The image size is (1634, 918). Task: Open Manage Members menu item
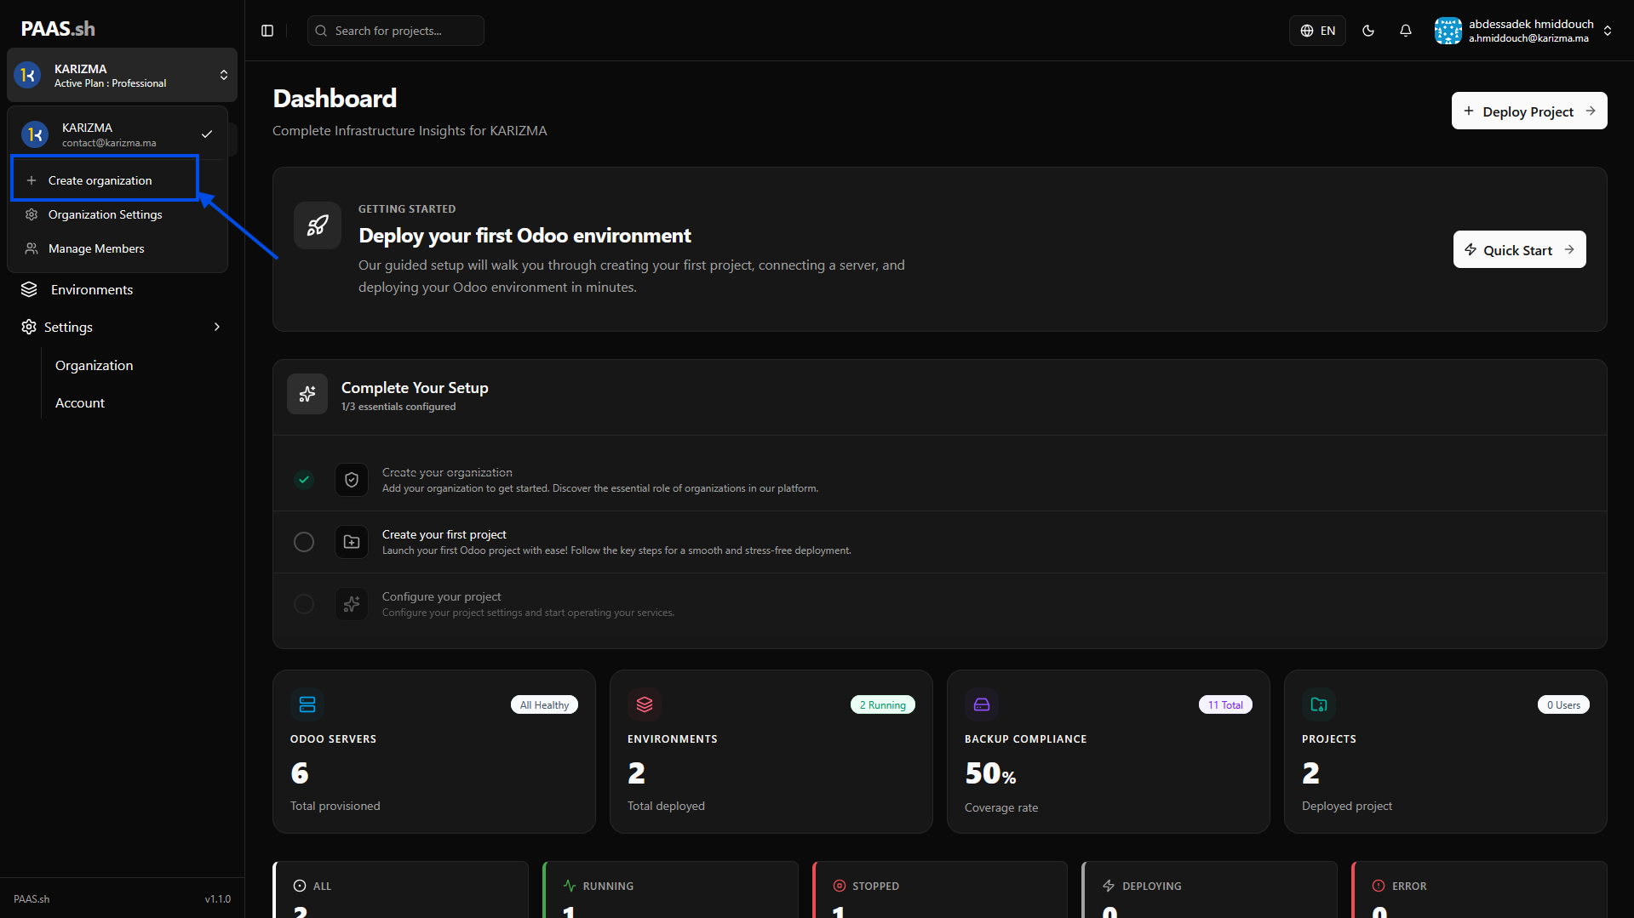click(118, 248)
